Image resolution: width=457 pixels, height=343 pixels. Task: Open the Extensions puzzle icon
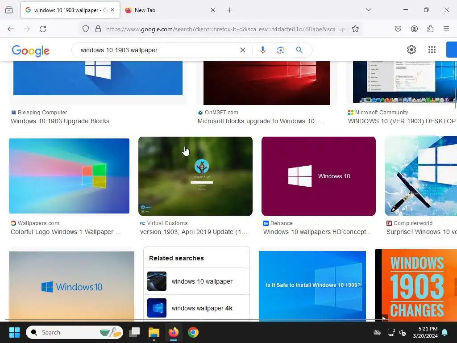[430, 29]
